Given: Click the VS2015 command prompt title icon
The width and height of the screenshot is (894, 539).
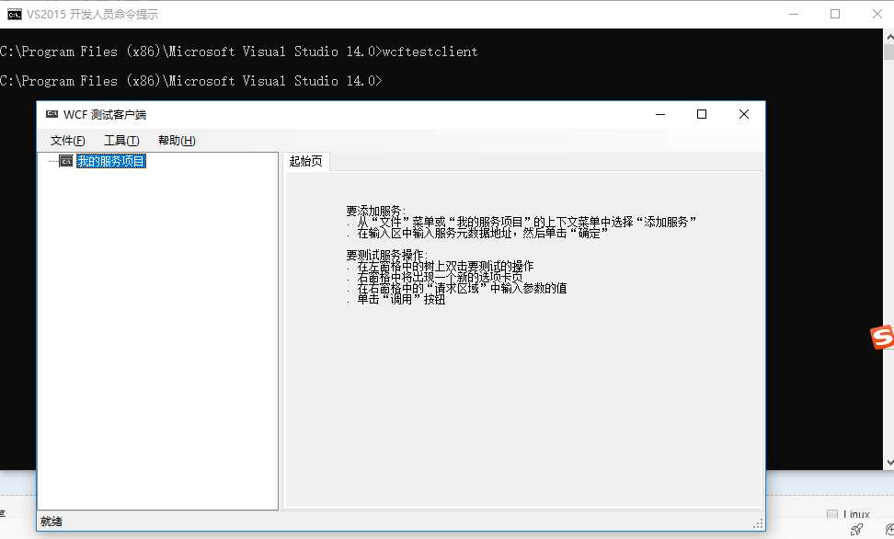Looking at the screenshot, I should coord(14,15).
